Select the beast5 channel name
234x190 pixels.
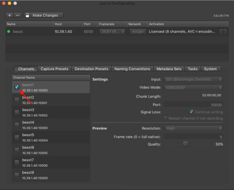28,135
